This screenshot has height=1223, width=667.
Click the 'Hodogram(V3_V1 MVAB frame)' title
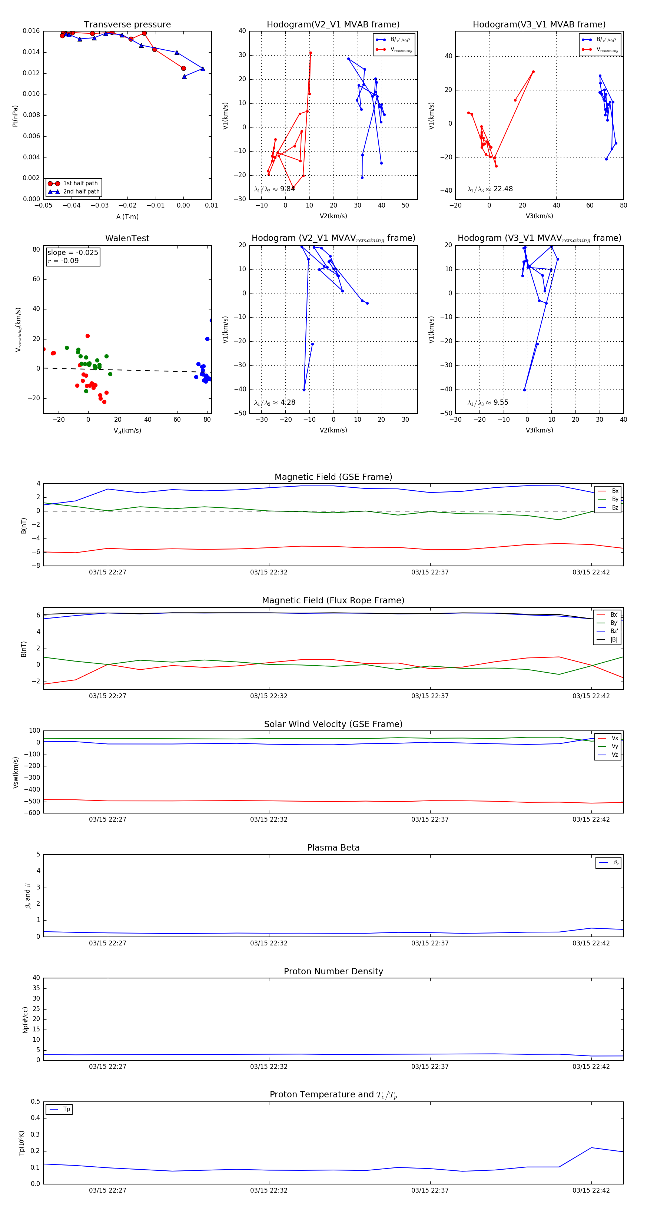point(539,24)
